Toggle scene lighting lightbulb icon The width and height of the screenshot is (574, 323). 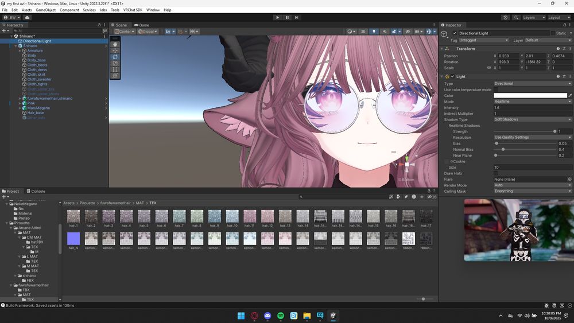[x=374, y=32]
